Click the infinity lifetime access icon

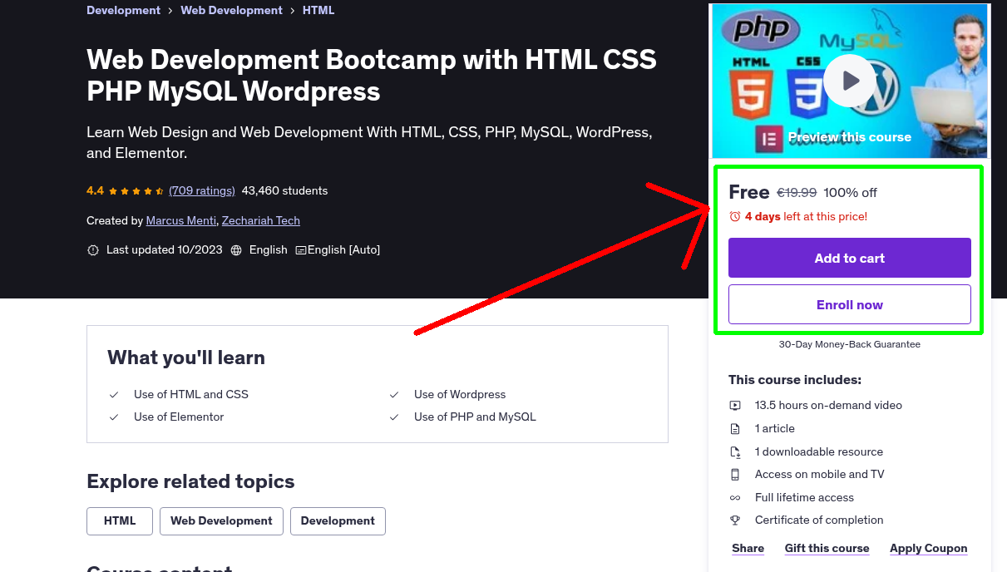pos(735,498)
